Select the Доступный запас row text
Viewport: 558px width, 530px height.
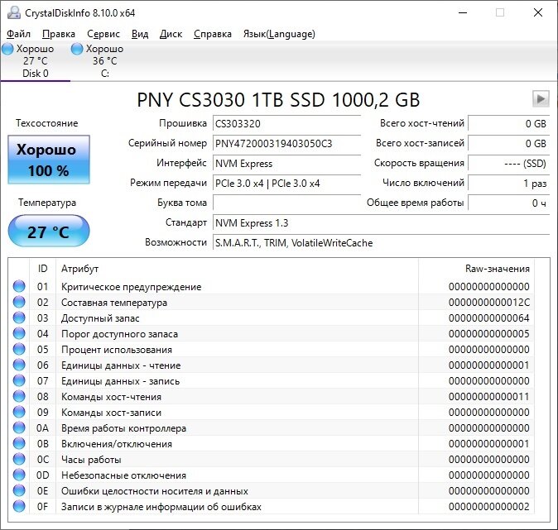coord(100,318)
